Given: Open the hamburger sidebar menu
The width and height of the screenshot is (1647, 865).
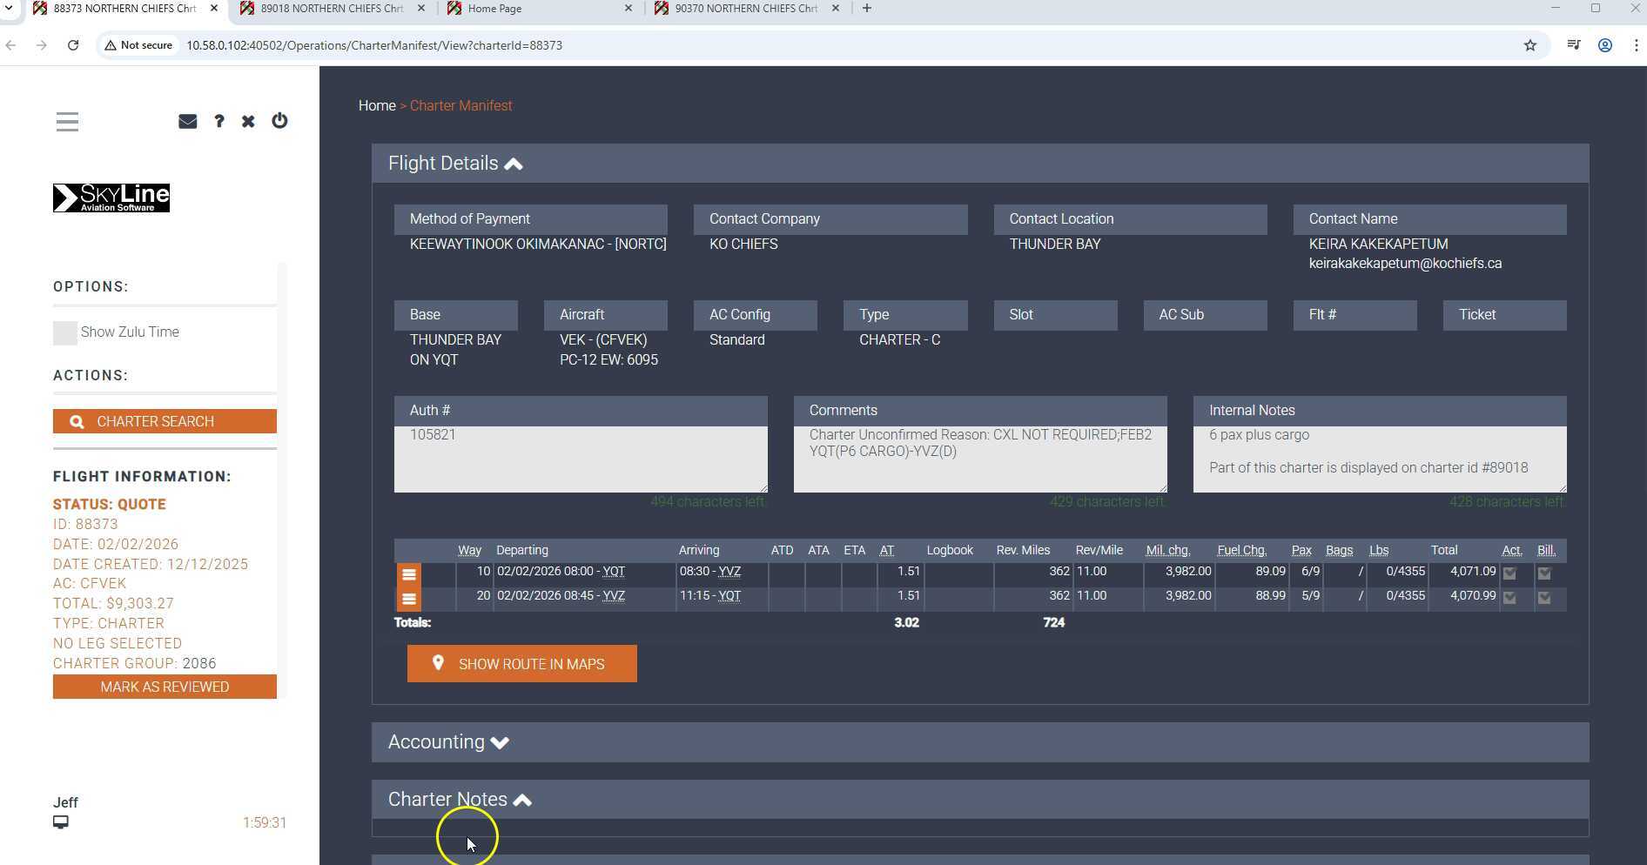Looking at the screenshot, I should (x=67, y=122).
